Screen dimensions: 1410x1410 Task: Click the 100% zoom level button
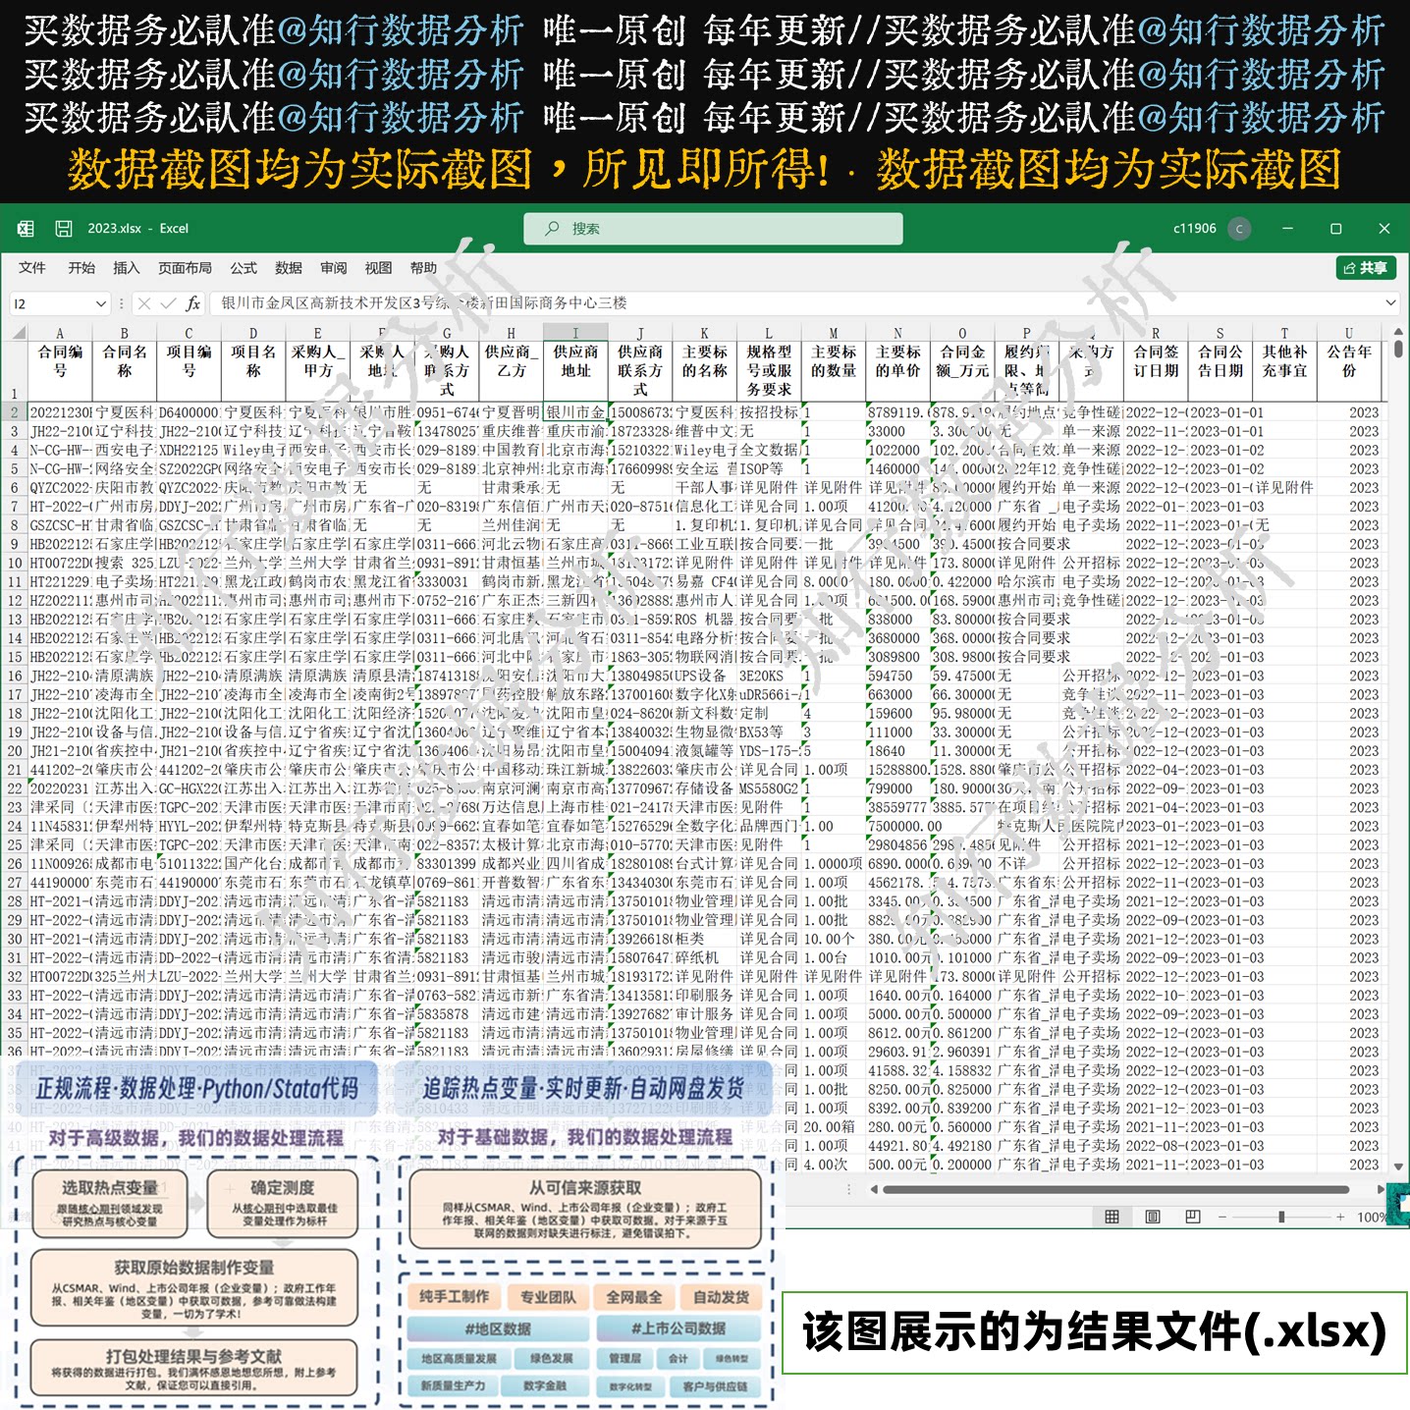[x=1371, y=1217]
